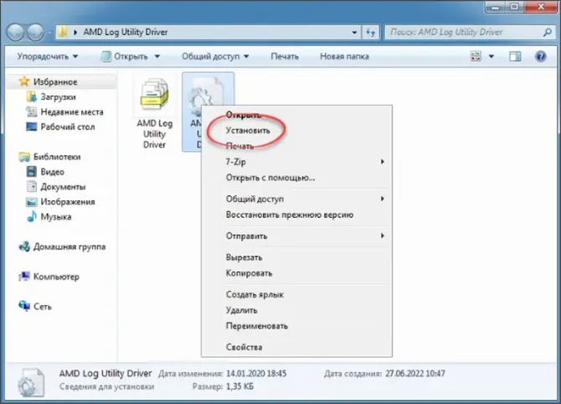
Task: Click the change view icon
Action: [476, 56]
